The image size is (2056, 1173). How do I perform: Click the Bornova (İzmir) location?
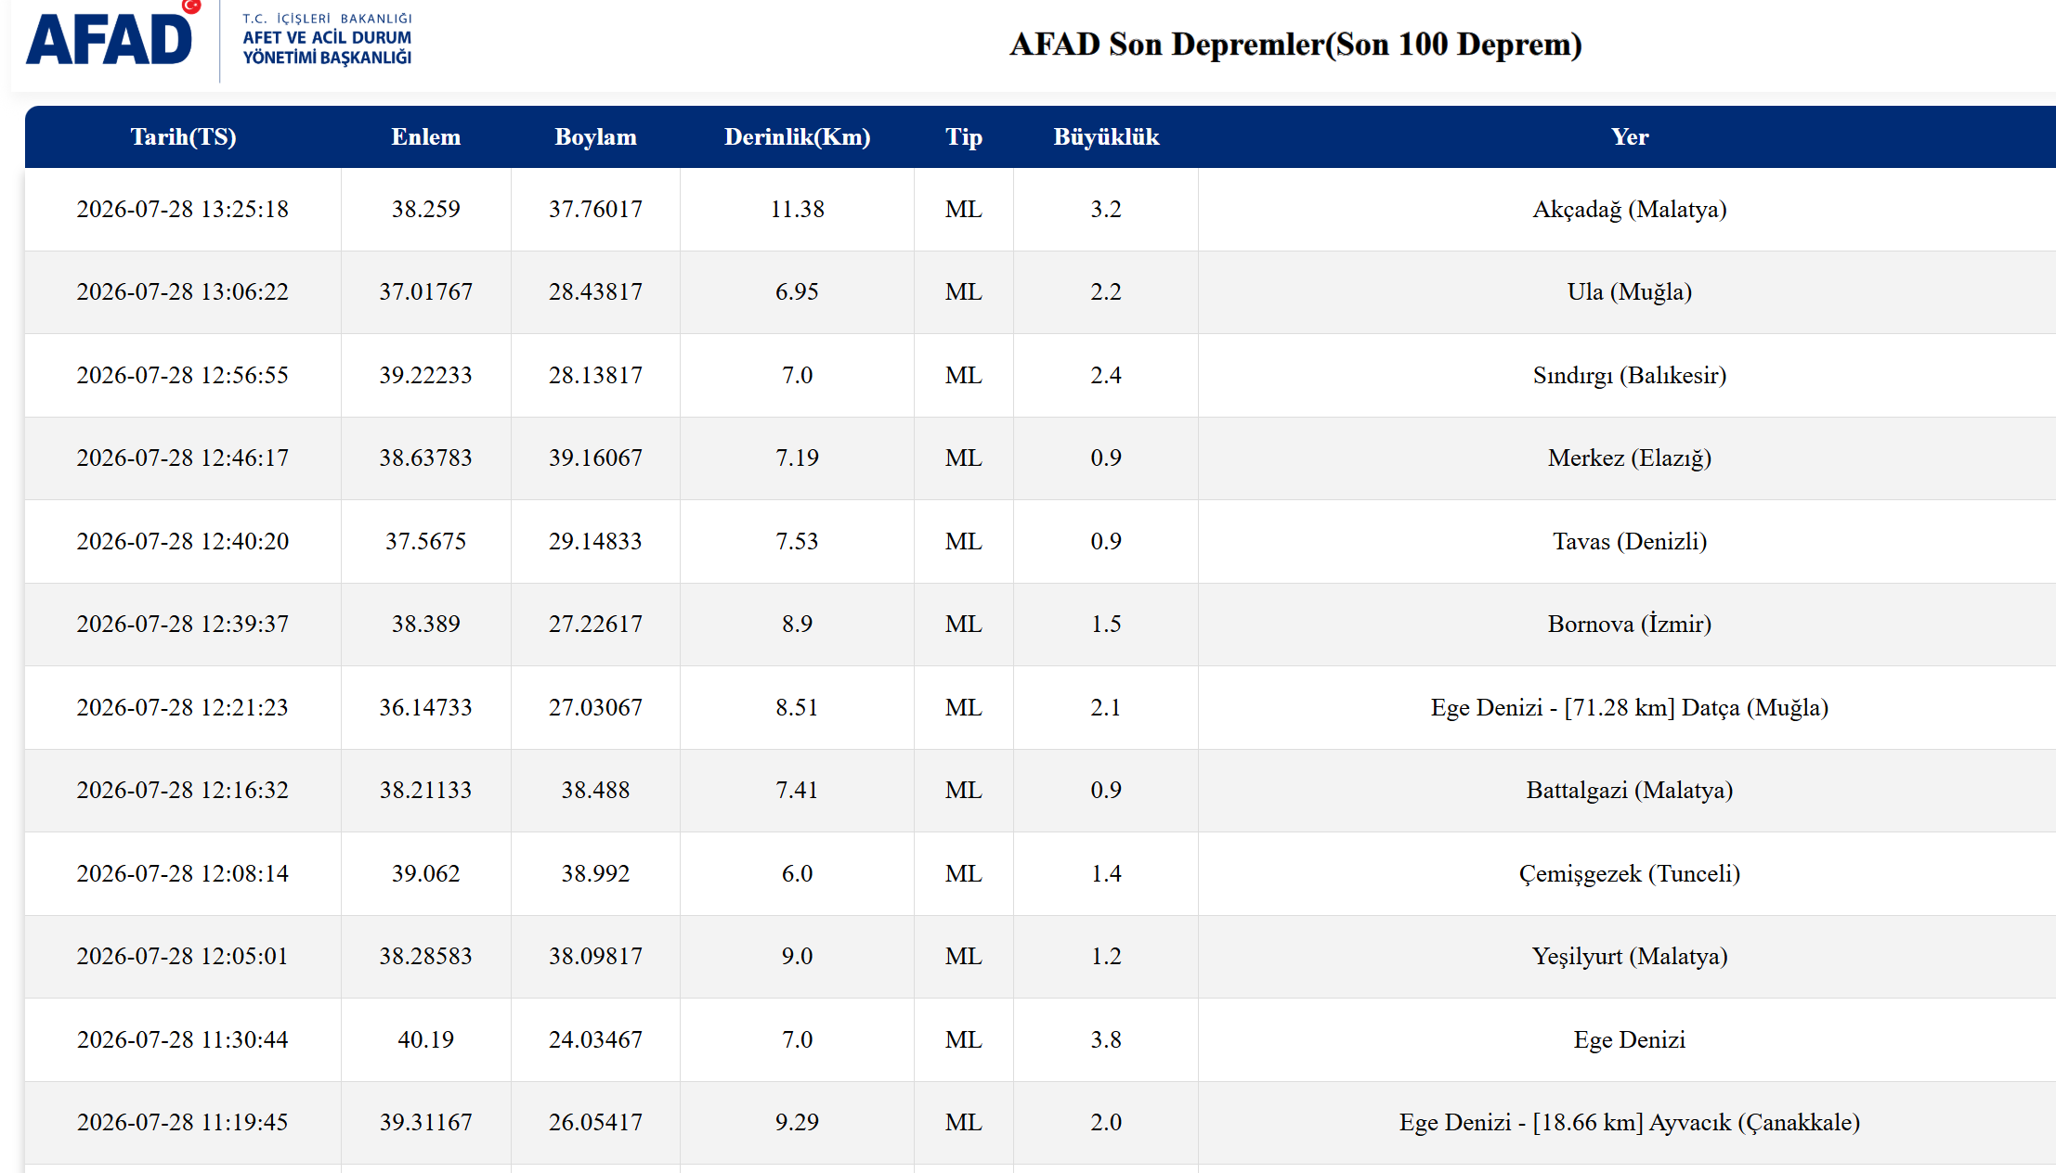point(1629,624)
